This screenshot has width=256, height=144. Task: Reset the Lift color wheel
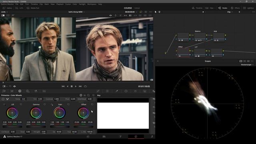(21, 104)
